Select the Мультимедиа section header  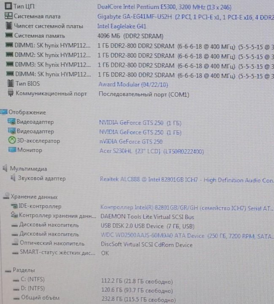pyautogui.click(x=29, y=168)
